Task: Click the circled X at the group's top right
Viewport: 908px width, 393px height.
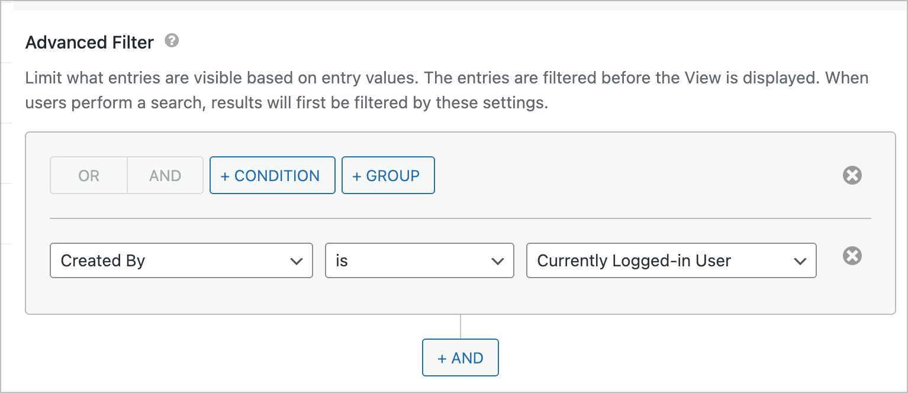Action: [x=852, y=175]
